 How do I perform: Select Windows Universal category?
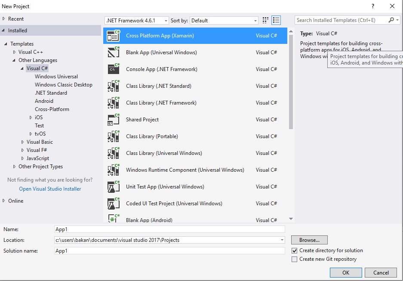[56, 77]
